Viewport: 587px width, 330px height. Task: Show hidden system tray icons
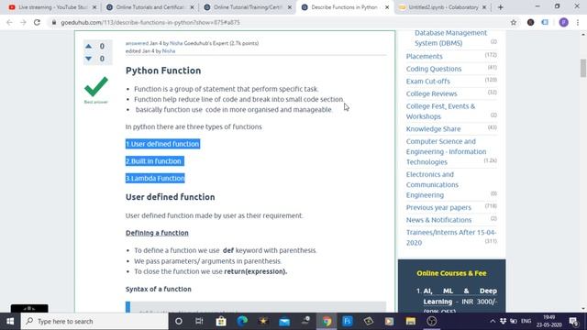click(x=493, y=321)
